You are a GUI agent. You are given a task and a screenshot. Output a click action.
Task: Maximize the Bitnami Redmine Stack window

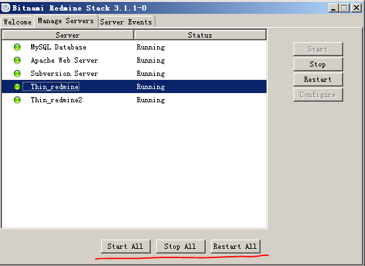point(345,8)
